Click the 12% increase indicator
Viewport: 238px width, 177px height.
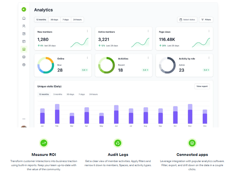tap(102, 46)
